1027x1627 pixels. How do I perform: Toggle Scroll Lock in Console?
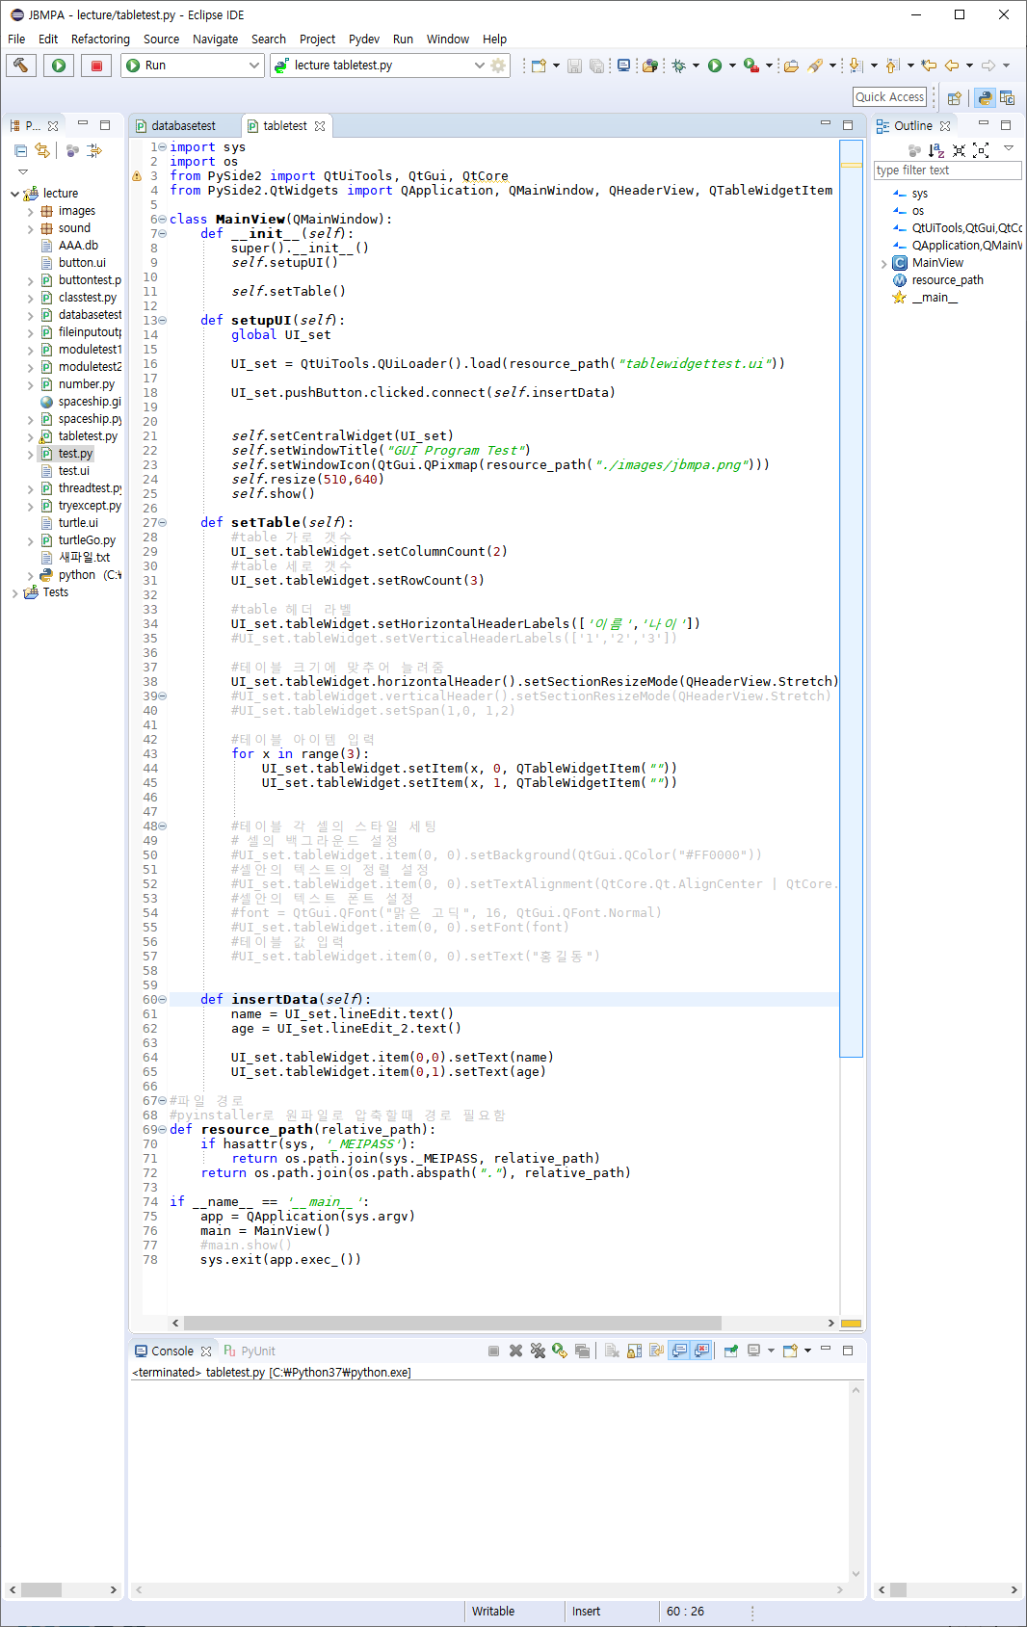click(x=634, y=1351)
